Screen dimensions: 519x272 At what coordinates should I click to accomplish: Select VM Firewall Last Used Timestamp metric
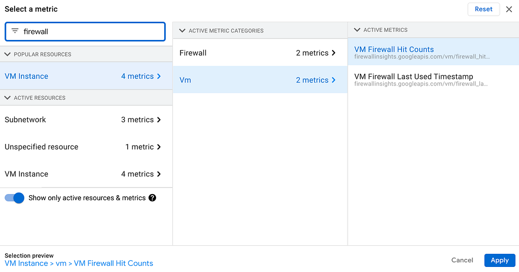pos(433,79)
